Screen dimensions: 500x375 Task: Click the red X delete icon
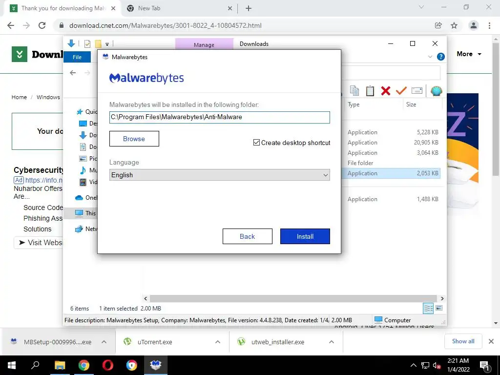[x=386, y=91]
